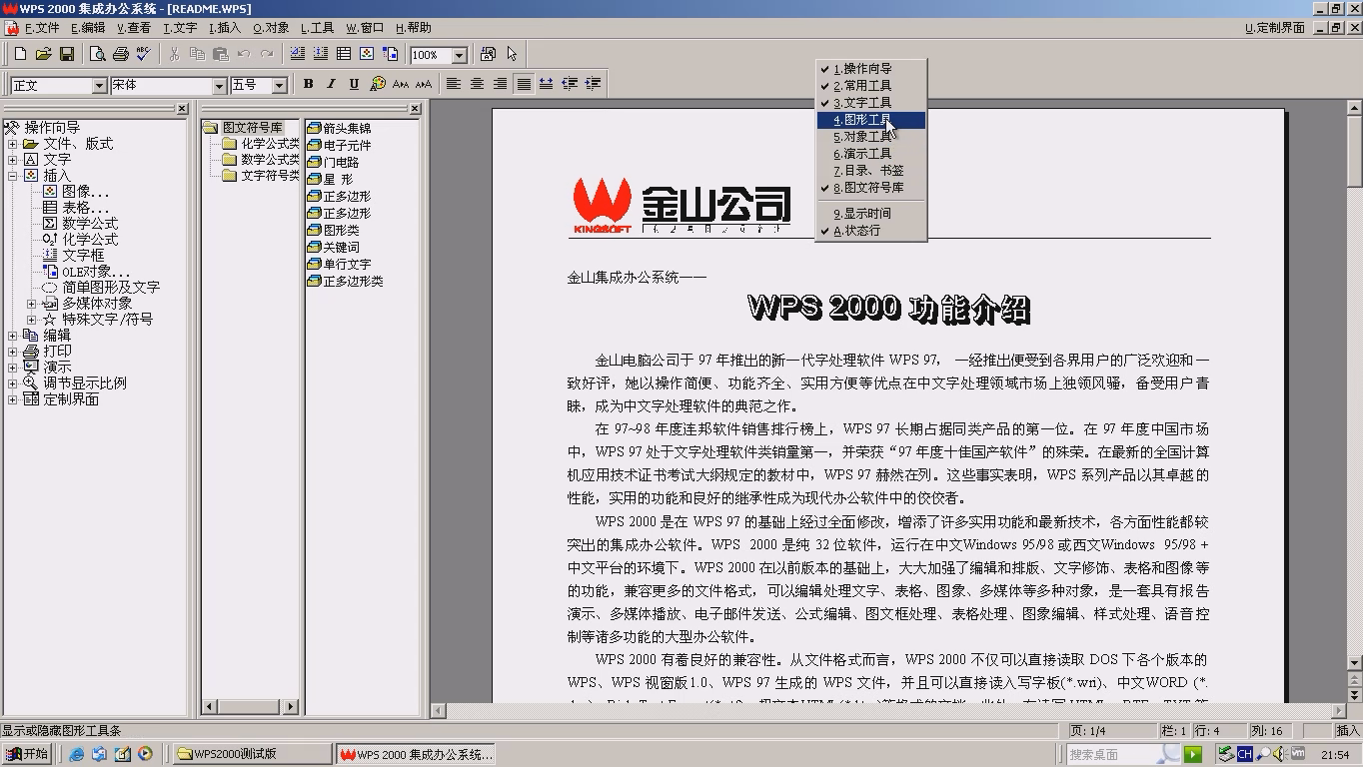Open a file with the folder icon
Viewport: 1363px width, 767px height.
(x=43, y=54)
